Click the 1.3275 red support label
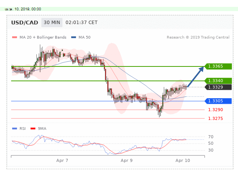The image size is (238, 173). click(x=215, y=118)
